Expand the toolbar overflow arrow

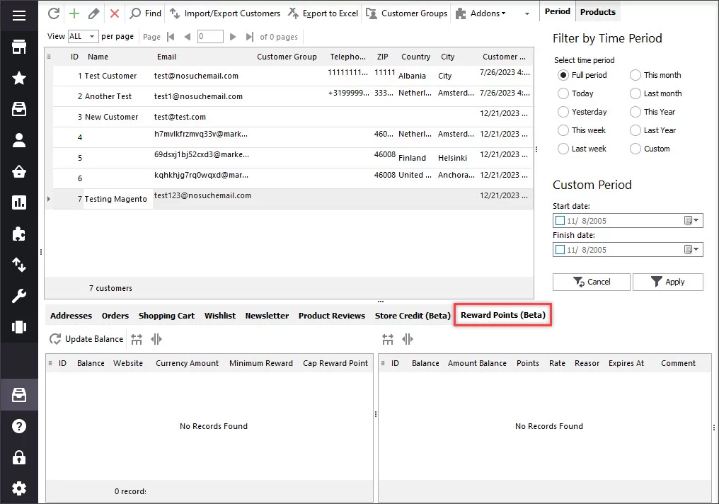527,13
